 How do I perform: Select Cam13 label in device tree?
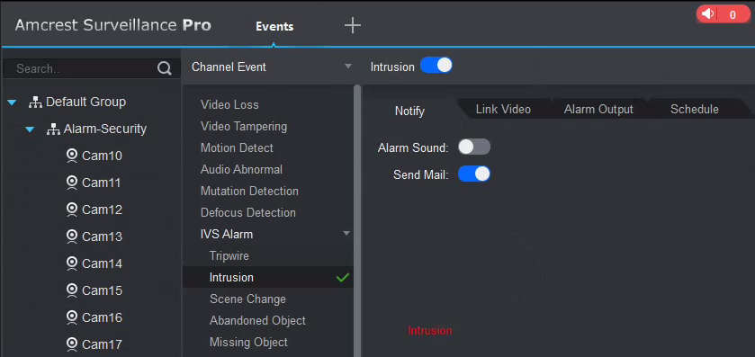102,237
